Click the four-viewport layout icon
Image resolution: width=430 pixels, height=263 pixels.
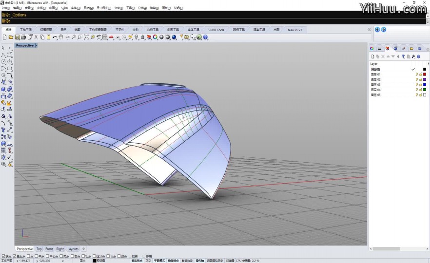tap(105, 37)
